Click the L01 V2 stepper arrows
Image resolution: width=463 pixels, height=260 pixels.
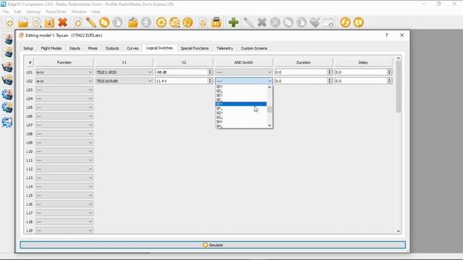click(210, 72)
